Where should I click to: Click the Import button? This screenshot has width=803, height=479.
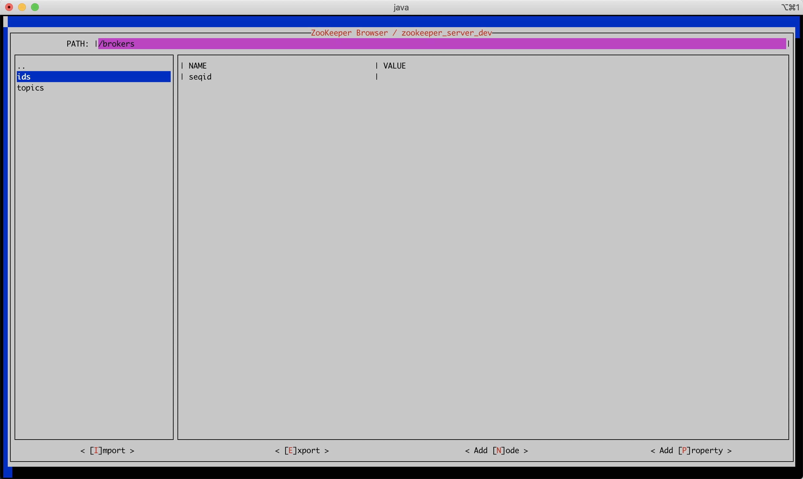(x=107, y=451)
